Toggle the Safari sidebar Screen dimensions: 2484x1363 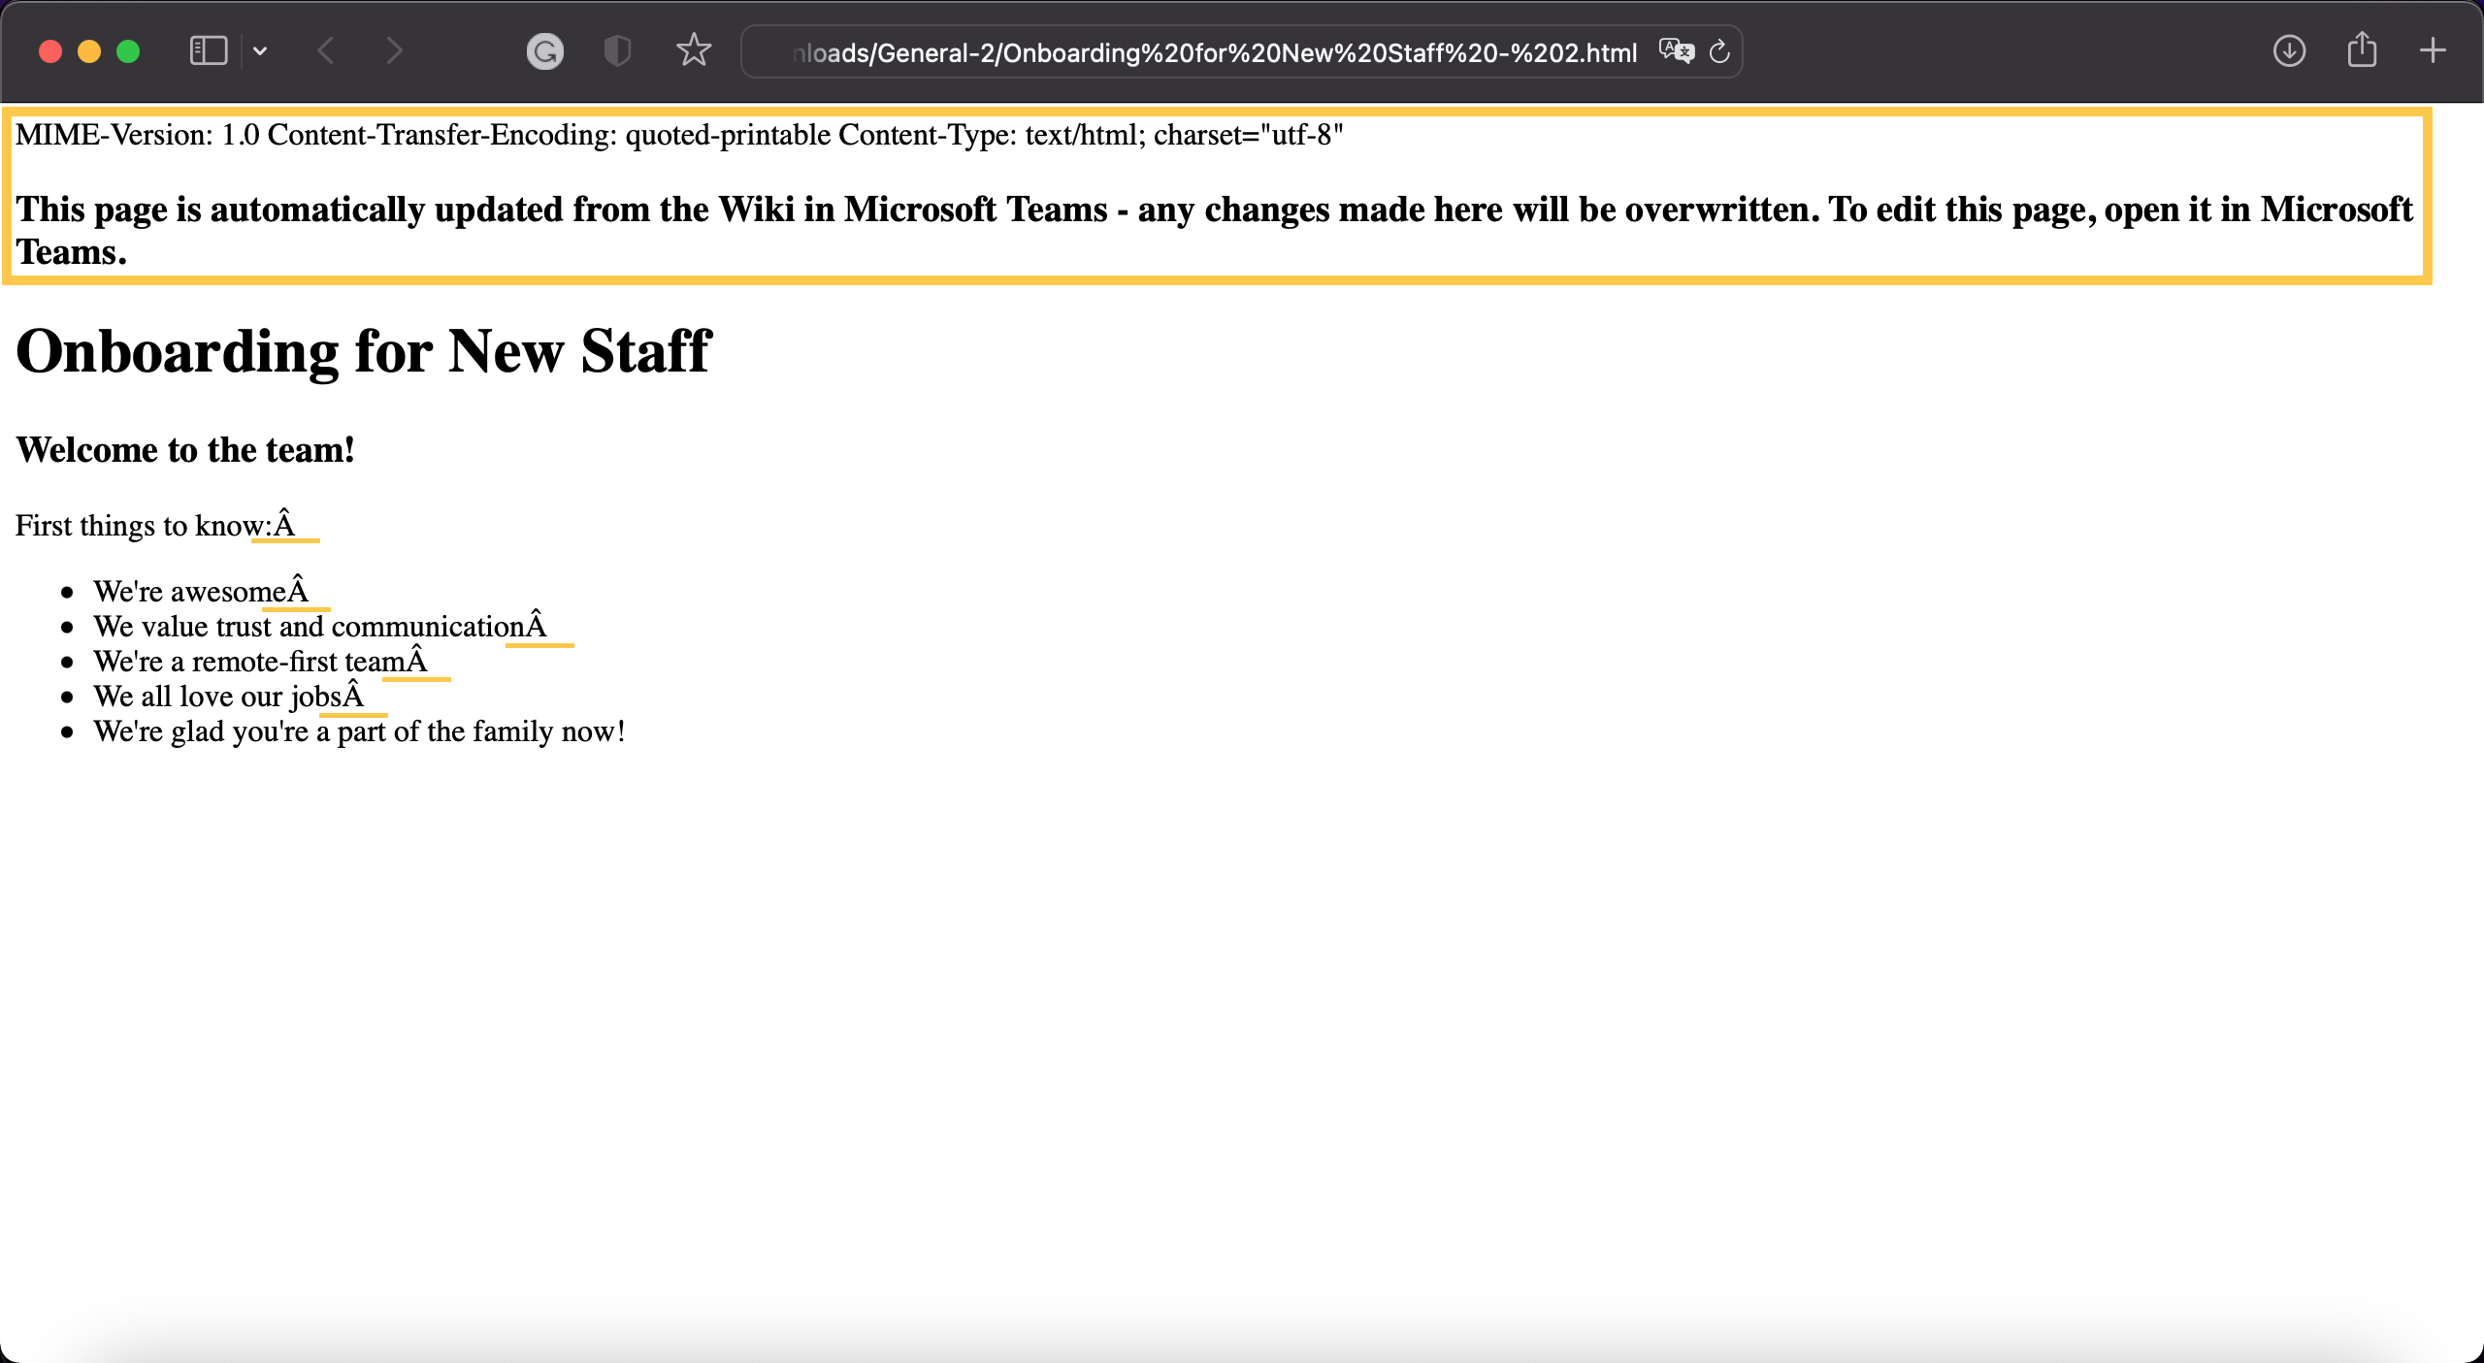coord(207,50)
